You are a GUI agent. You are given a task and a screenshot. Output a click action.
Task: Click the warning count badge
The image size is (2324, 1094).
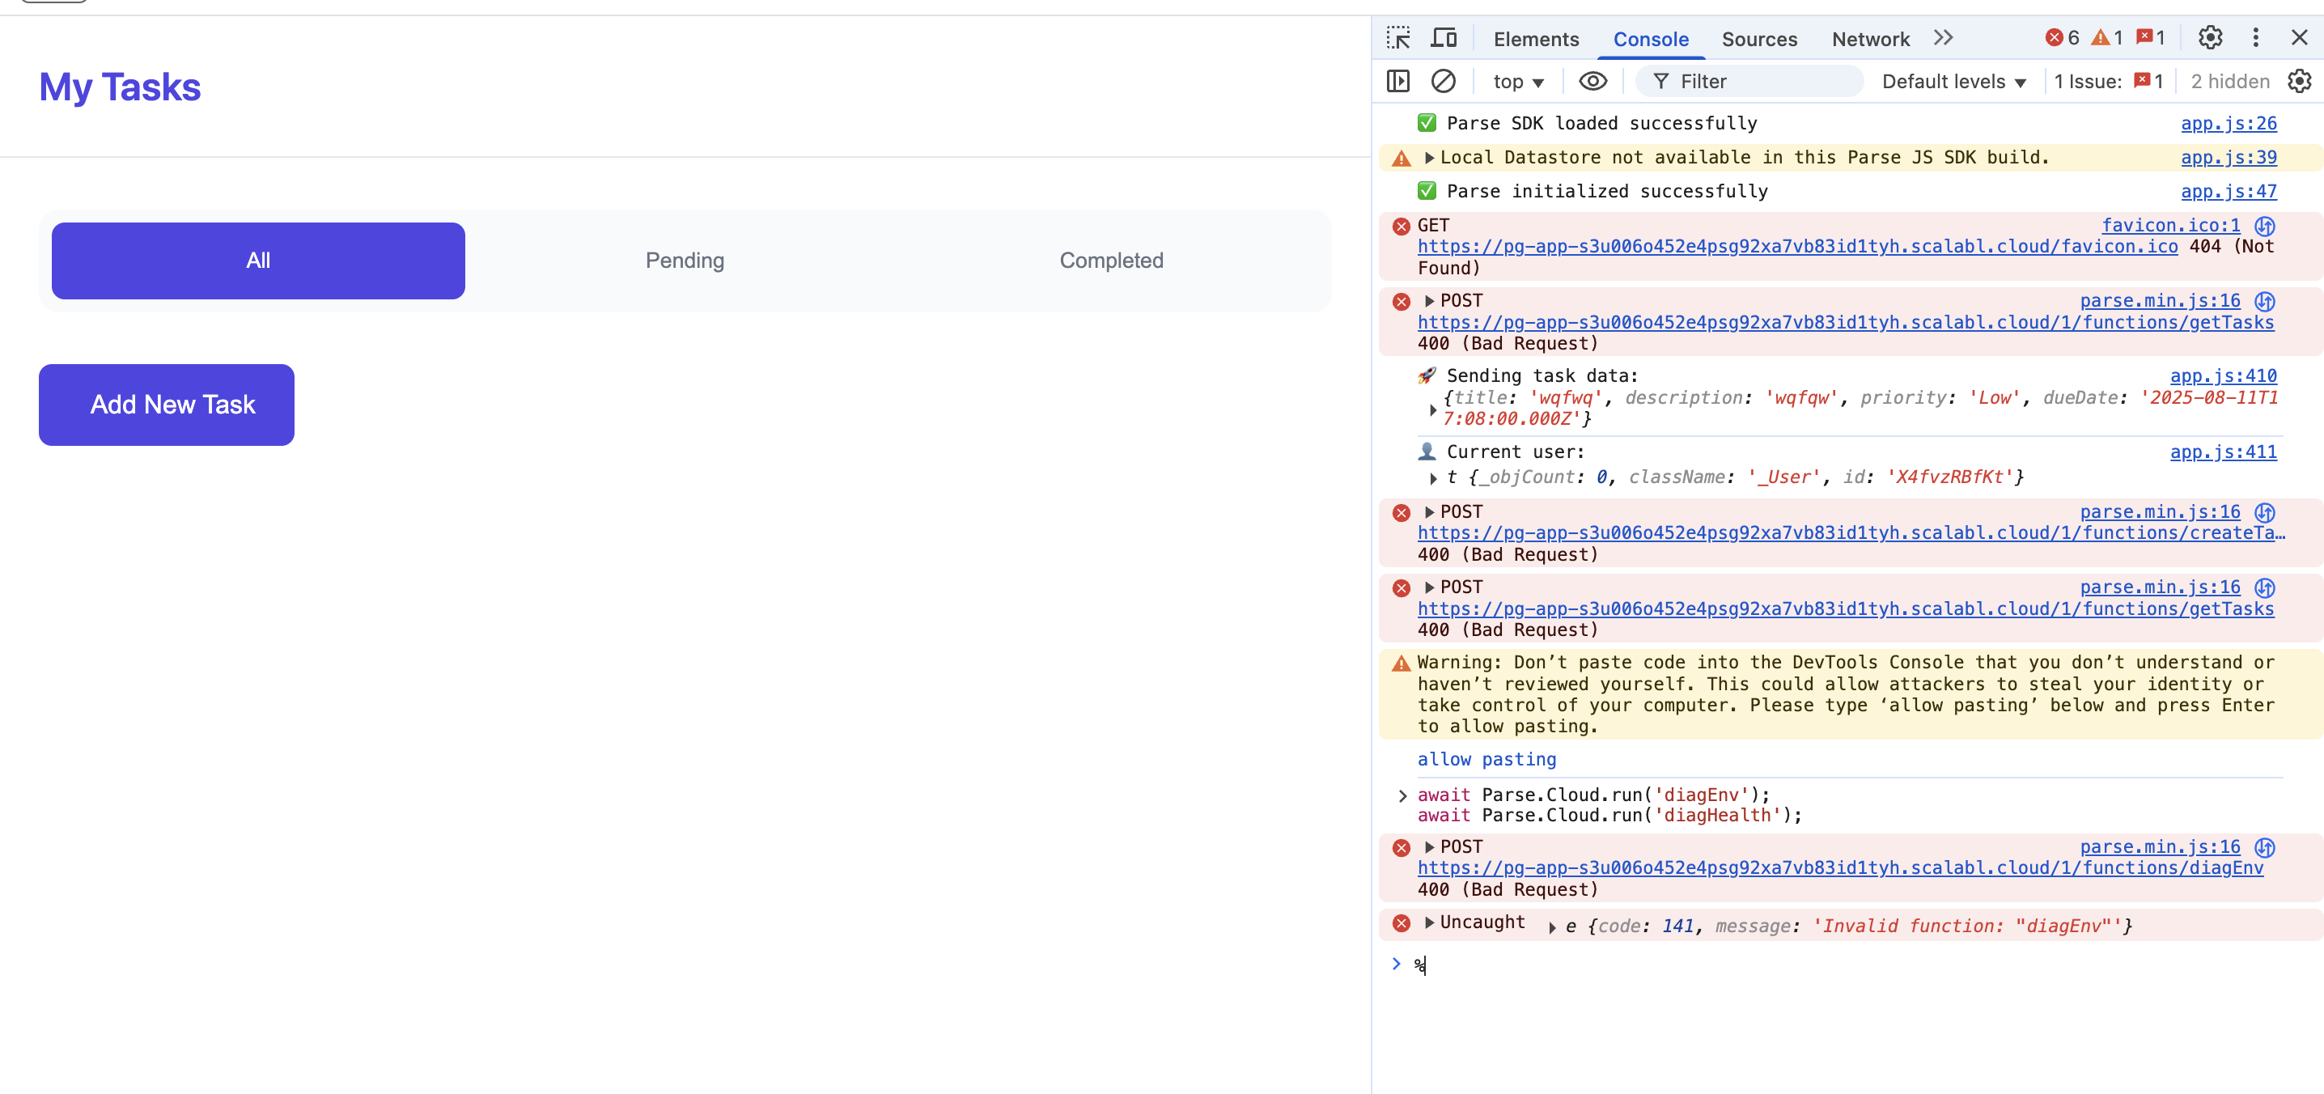(x=2107, y=38)
